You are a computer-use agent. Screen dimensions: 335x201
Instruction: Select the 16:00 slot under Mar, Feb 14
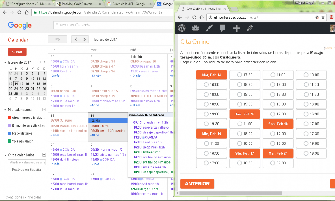[x=212, y=85]
